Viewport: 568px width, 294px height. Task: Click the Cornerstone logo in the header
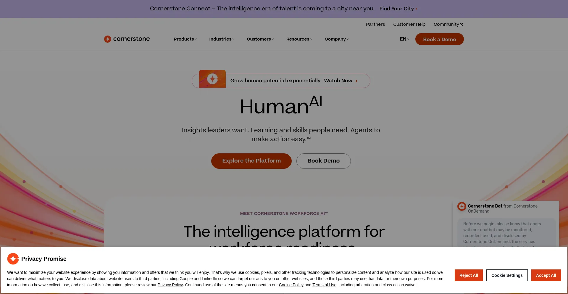click(x=127, y=39)
